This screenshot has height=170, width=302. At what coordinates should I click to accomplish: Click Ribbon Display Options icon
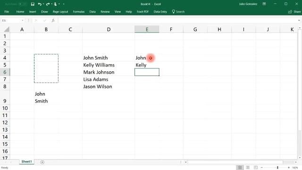coord(264,4)
